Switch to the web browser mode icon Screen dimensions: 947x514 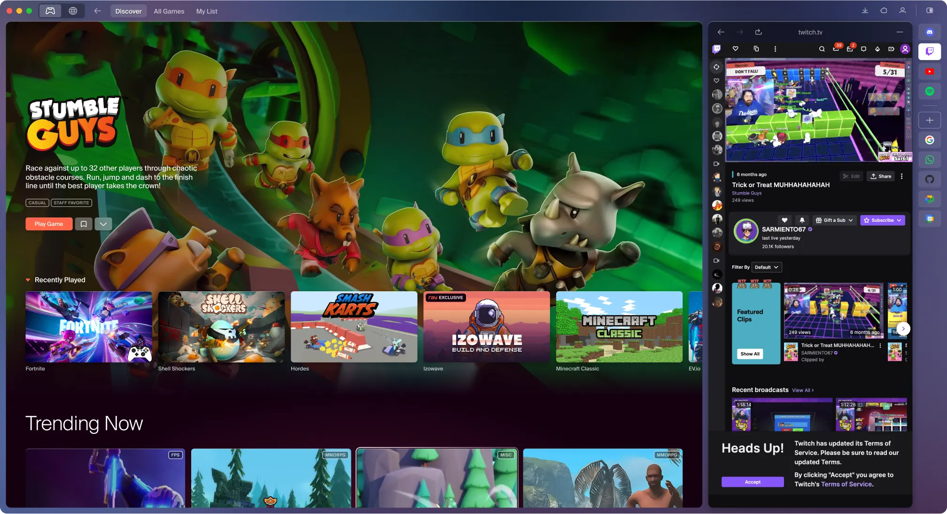tap(73, 11)
